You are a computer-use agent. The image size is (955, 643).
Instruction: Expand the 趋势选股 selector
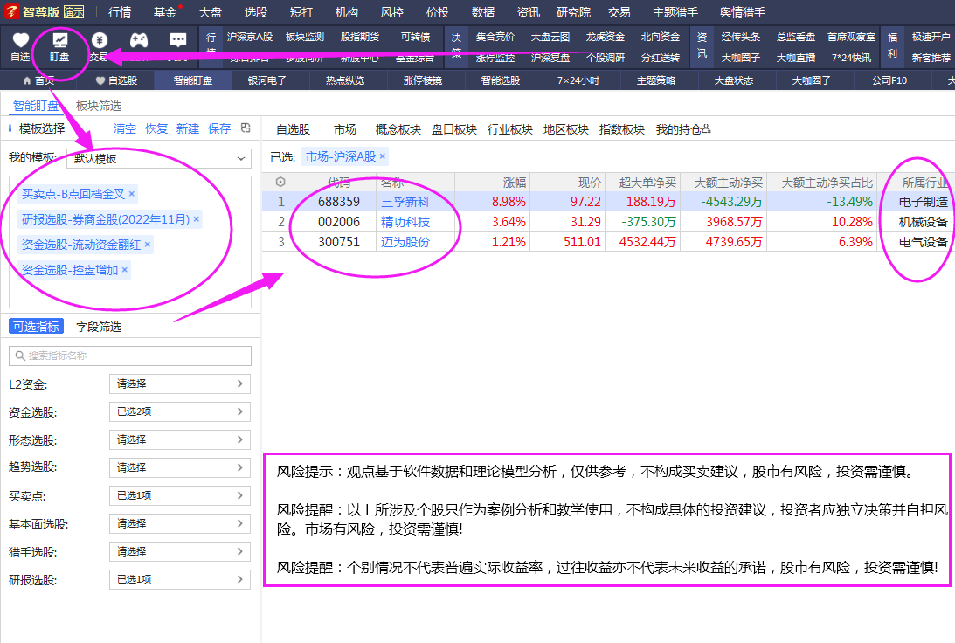[x=180, y=467]
